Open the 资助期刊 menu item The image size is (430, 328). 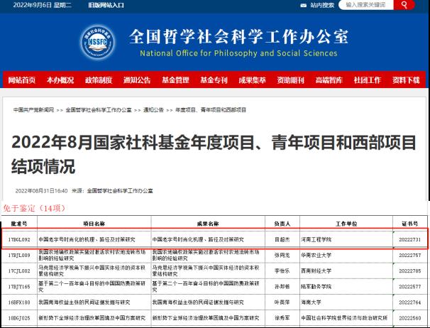pos(290,80)
